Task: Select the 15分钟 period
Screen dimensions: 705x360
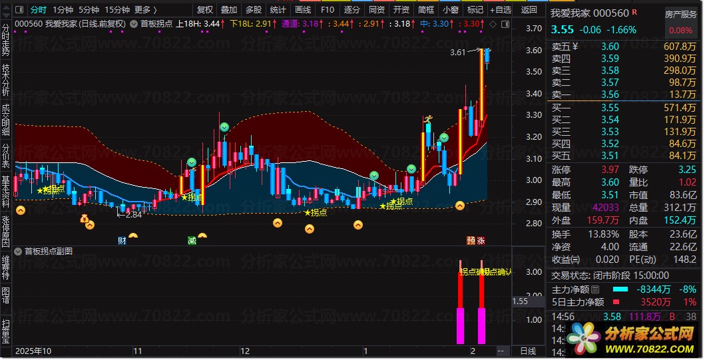Action: [x=117, y=9]
